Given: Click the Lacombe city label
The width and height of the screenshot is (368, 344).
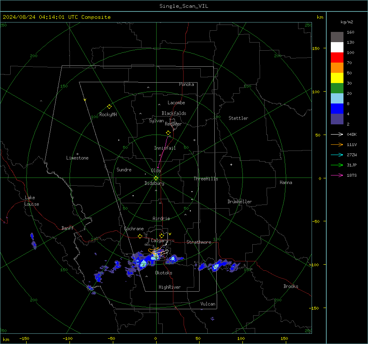Looking at the screenshot, I should [176, 103].
